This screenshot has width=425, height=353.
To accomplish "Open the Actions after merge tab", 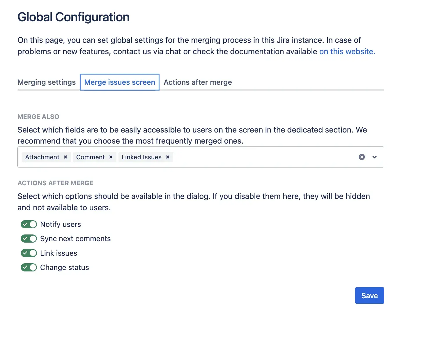I will click(198, 82).
